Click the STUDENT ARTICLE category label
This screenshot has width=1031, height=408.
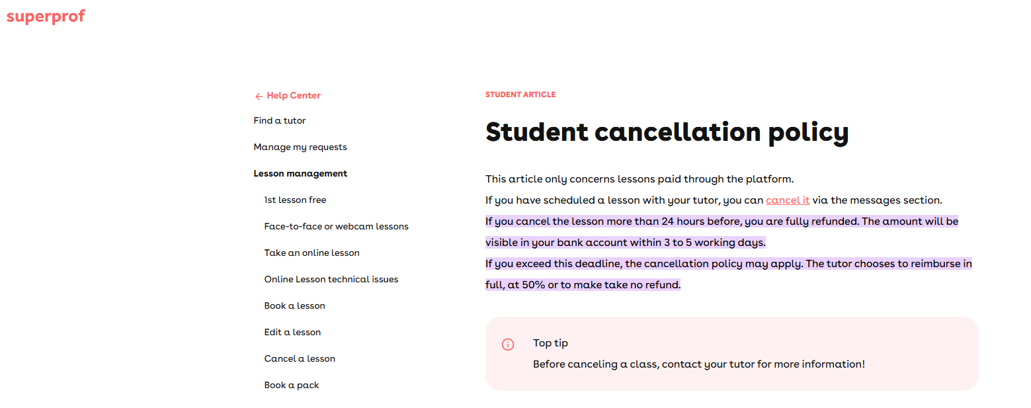[520, 95]
